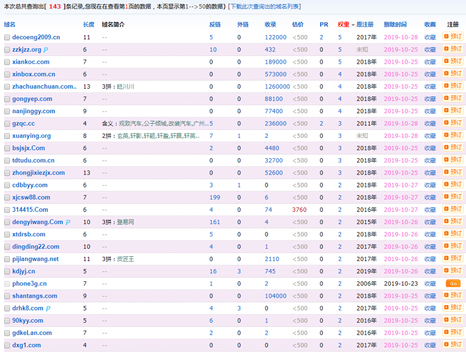Click 预订 in the xuanying.org row

pyautogui.click(x=453, y=135)
